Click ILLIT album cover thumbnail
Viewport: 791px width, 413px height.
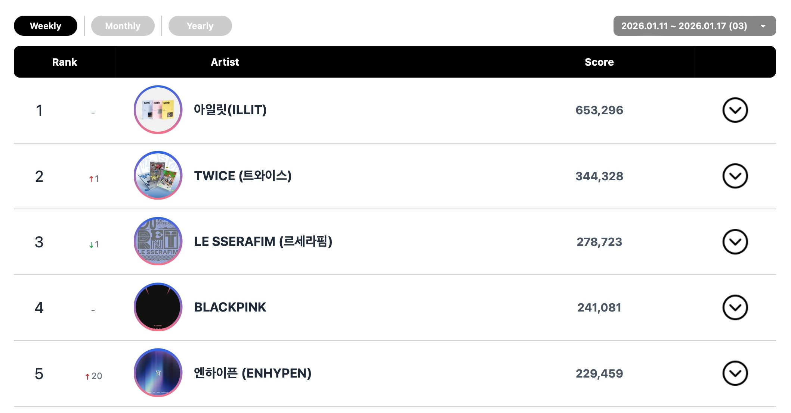tap(158, 110)
